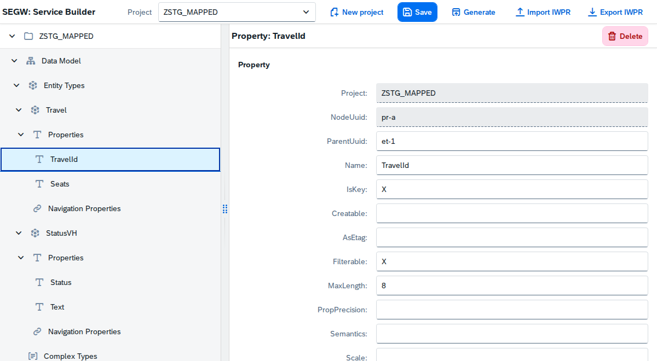Viewport: 657px width, 361px height.
Task: Click the Seats property T icon
Action: (39, 184)
